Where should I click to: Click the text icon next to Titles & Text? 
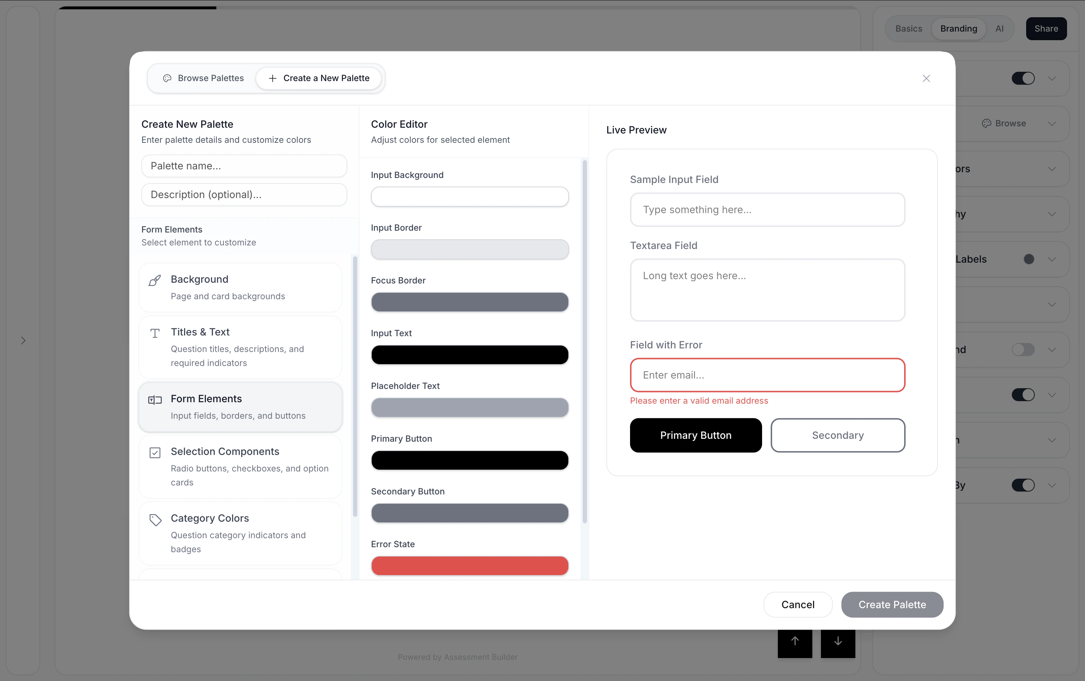point(155,333)
